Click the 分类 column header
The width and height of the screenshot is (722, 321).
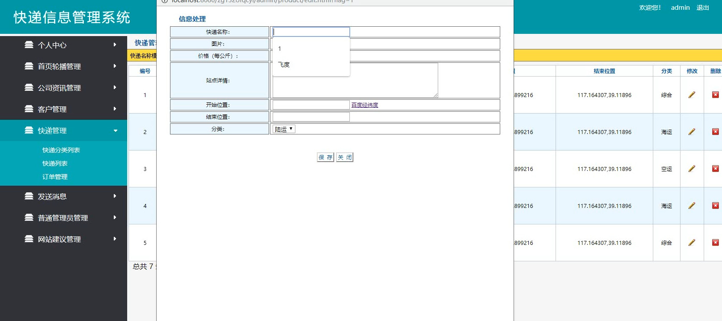pos(667,71)
